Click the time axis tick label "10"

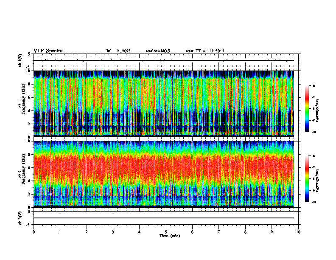(x=298, y=232)
